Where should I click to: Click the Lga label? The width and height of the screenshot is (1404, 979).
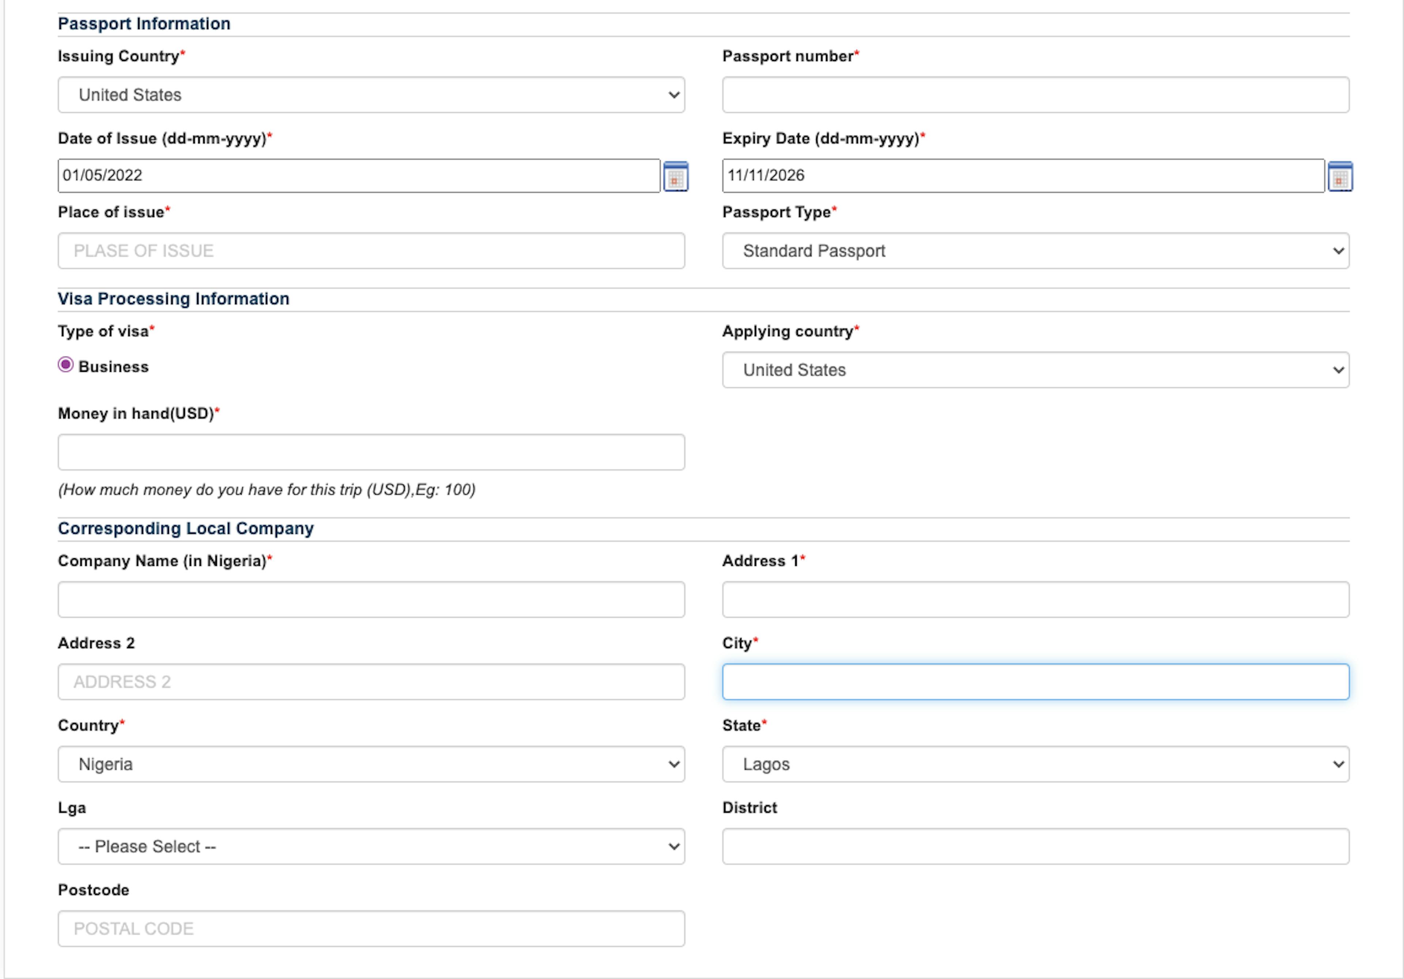click(72, 808)
